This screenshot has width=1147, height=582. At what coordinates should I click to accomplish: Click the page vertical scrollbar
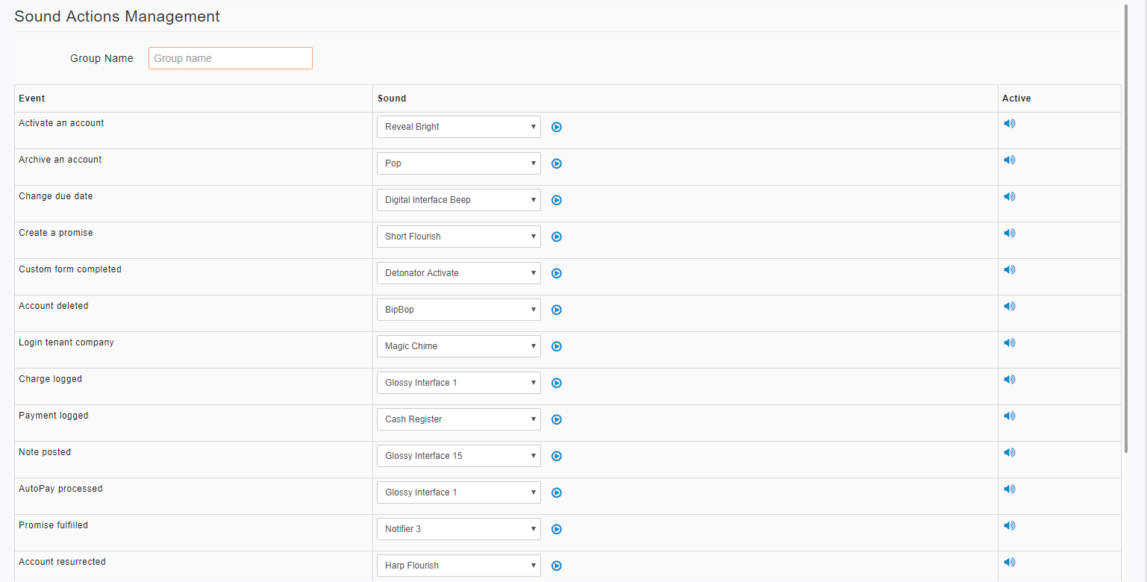(x=1125, y=228)
